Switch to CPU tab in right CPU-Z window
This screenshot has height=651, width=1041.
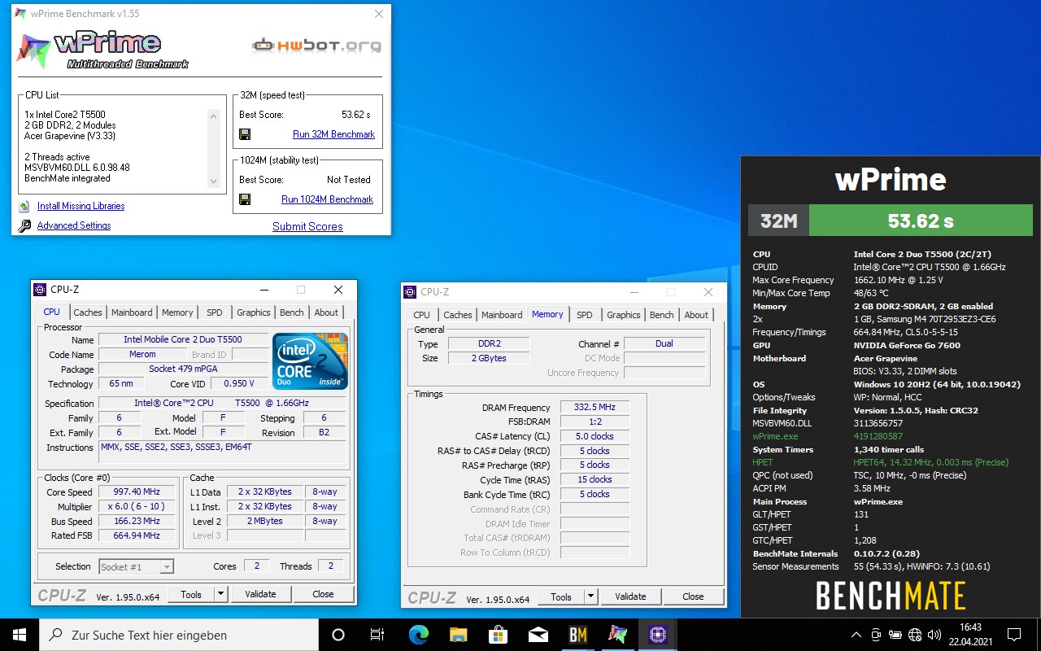coord(421,315)
